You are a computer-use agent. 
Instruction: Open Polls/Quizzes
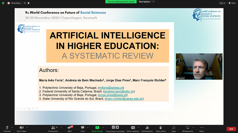pyautogui.click(x=147, y=129)
